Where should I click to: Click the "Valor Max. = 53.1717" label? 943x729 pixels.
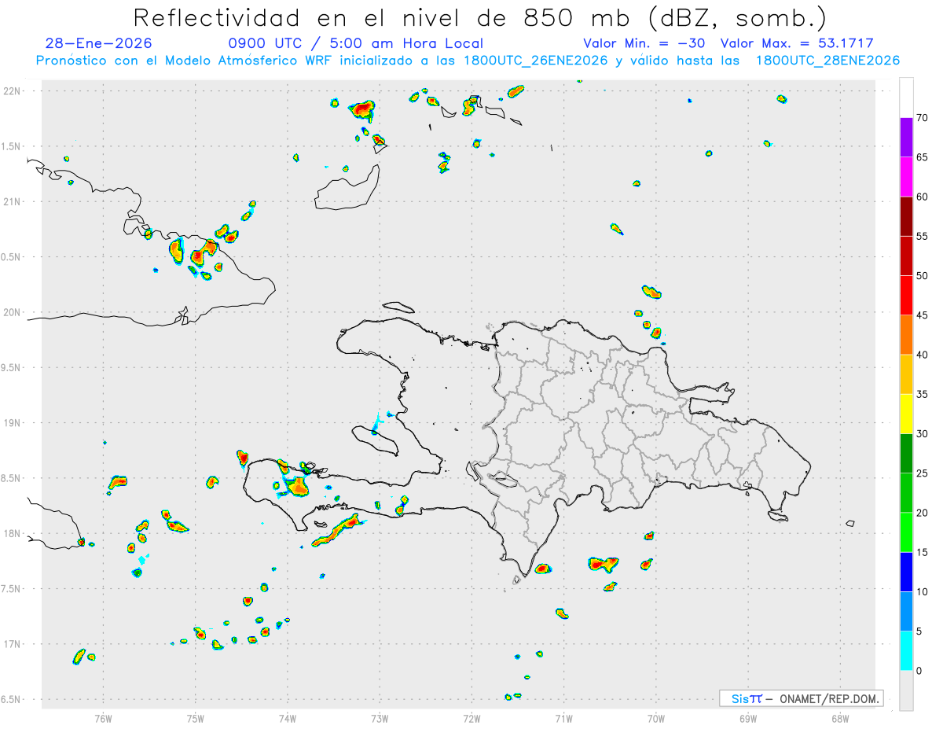pos(797,43)
